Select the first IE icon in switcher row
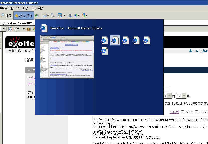 104,40
